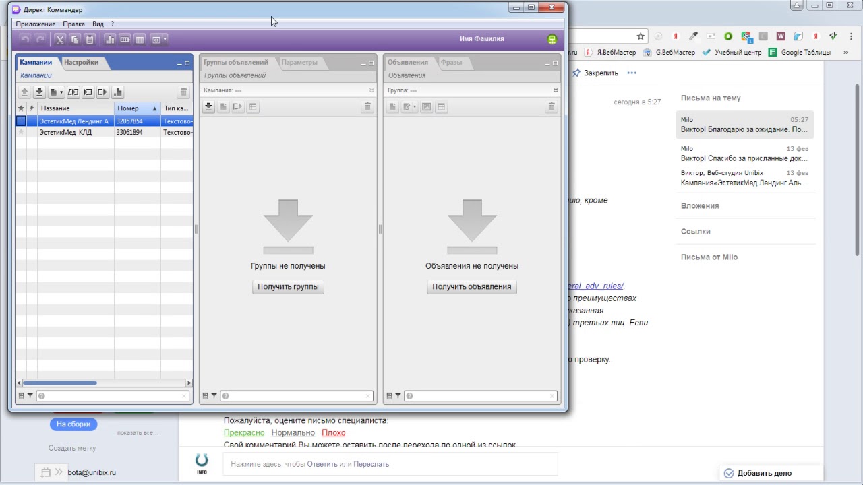Screen dimensions: 863x485
Task: Switch to the Настройки tab
Action: (81, 62)
